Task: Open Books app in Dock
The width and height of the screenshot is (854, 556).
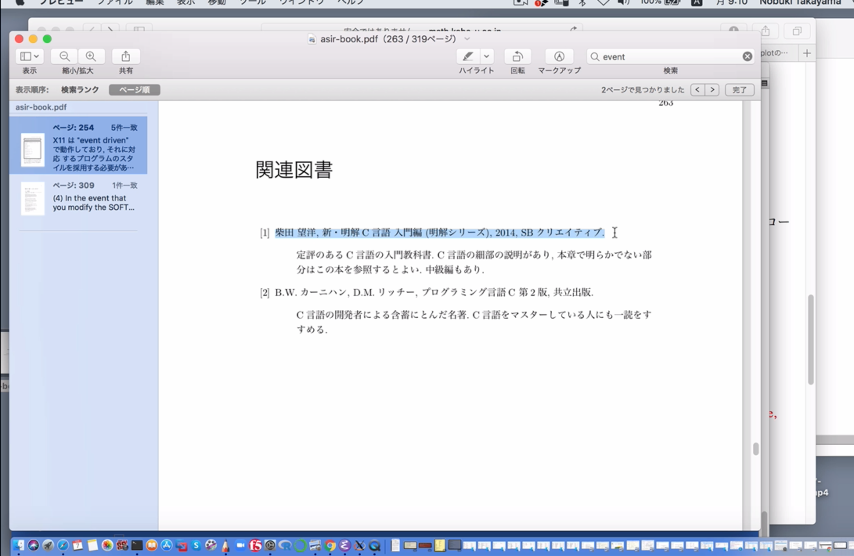Action: click(x=152, y=545)
